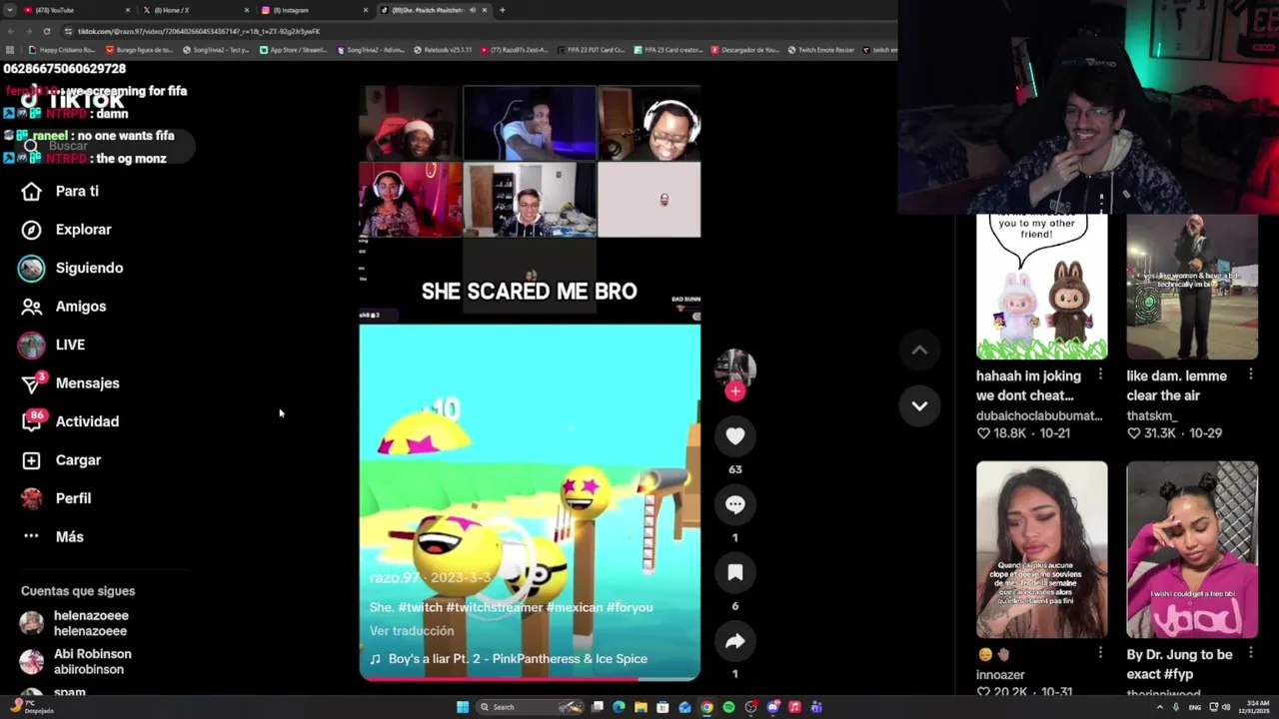Save the video with the bookmark button
This screenshot has height=719, width=1279.
(735, 572)
